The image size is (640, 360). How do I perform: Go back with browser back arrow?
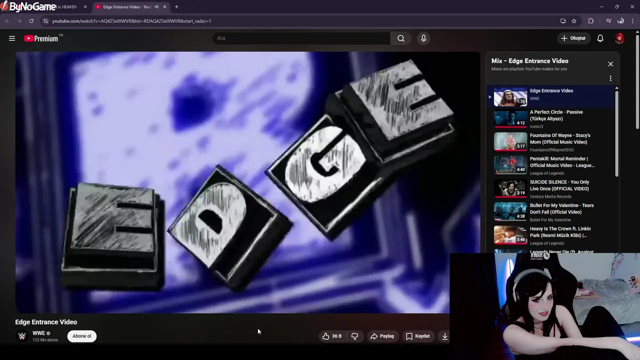click(7, 21)
